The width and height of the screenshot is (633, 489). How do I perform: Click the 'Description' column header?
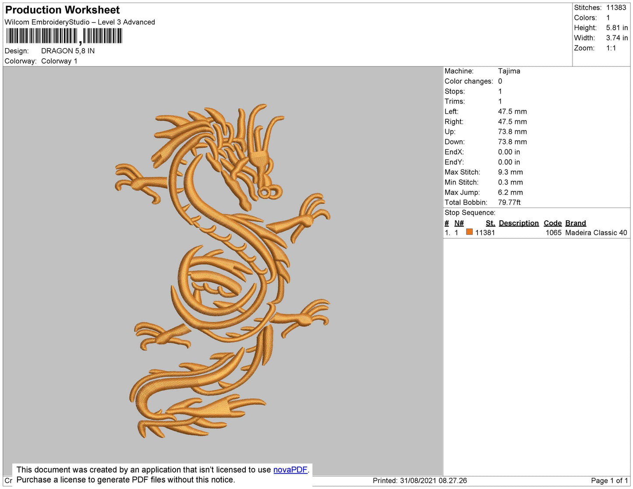point(519,223)
